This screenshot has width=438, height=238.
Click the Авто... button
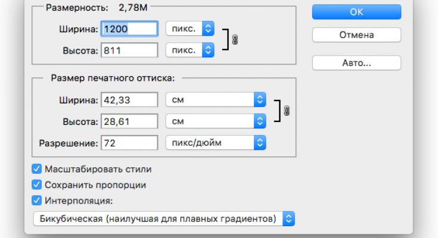[356, 62]
